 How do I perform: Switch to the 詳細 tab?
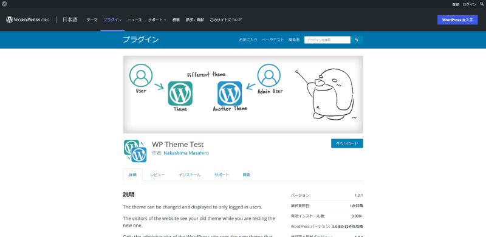(x=132, y=175)
